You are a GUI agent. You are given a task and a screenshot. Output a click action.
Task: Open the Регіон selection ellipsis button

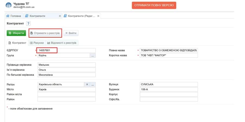[93, 84]
